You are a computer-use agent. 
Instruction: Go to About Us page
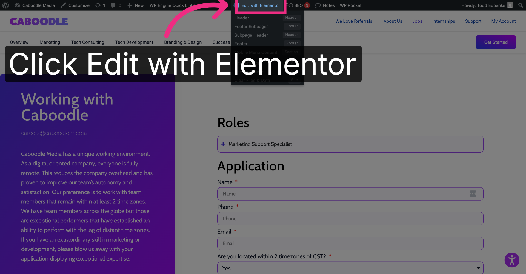(x=393, y=21)
